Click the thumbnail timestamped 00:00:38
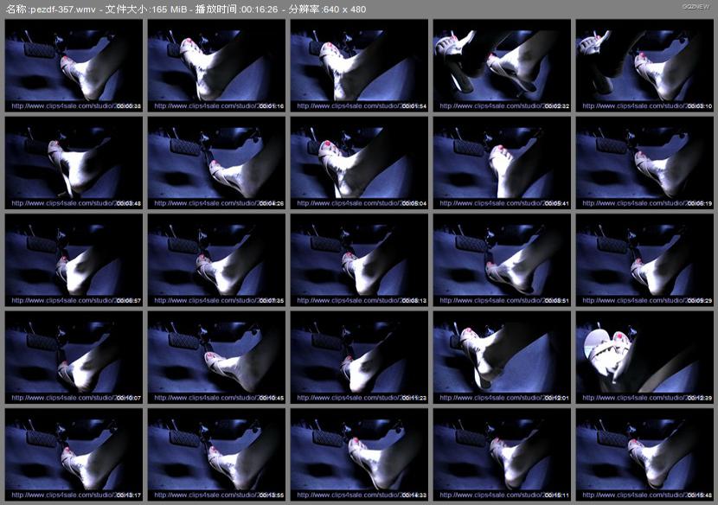 coord(74,67)
